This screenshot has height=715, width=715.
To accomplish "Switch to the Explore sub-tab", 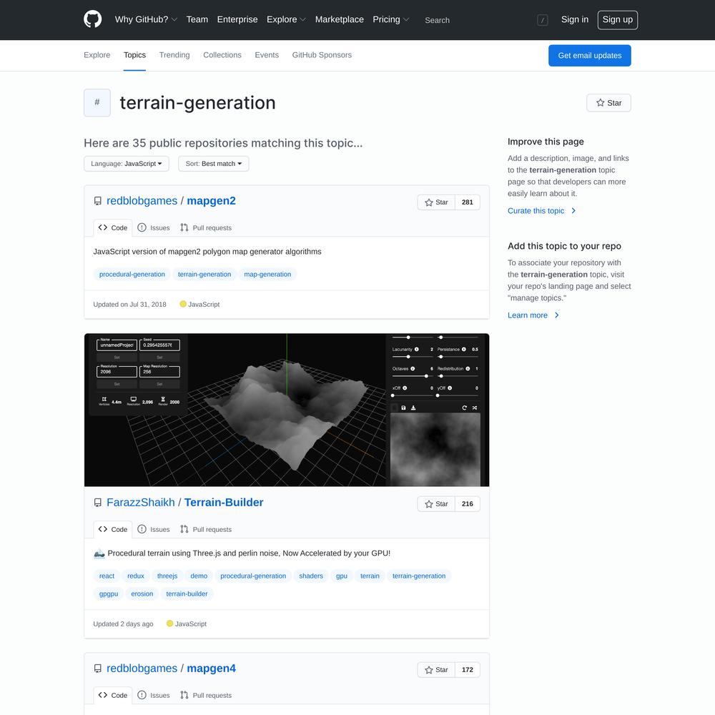I will [x=97, y=55].
